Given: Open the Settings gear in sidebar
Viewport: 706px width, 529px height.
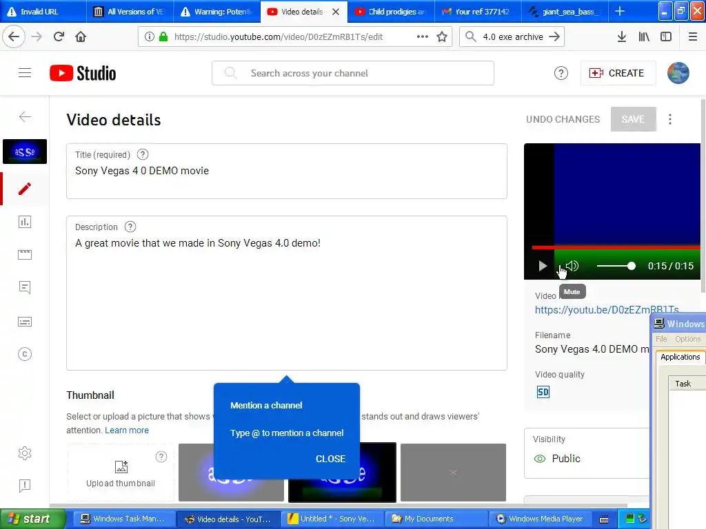Looking at the screenshot, I should pyautogui.click(x=25, y=453).
